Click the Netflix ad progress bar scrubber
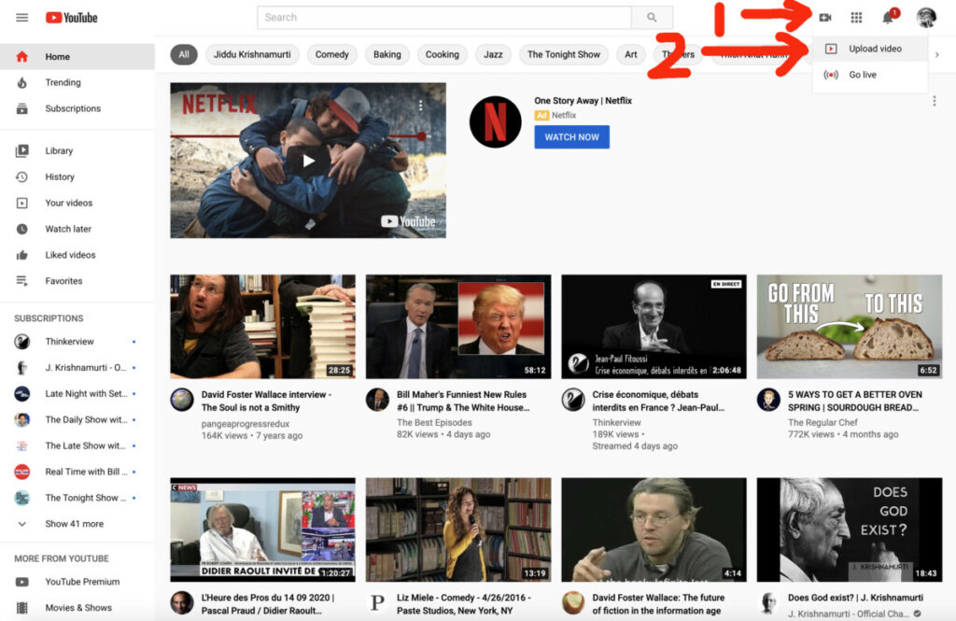Screen dimensions: 956x621 [421, 136]
